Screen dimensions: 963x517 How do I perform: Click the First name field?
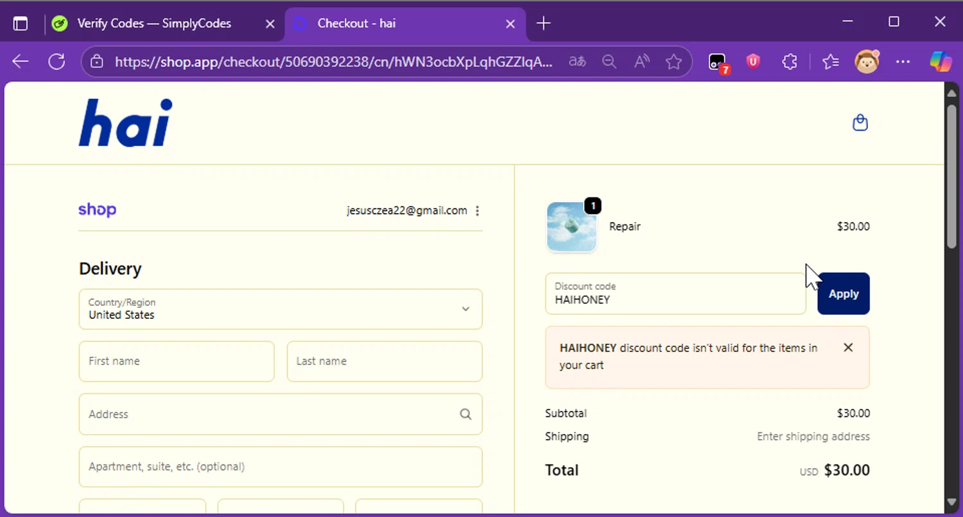pyautogui.click(x=177, y=361)
